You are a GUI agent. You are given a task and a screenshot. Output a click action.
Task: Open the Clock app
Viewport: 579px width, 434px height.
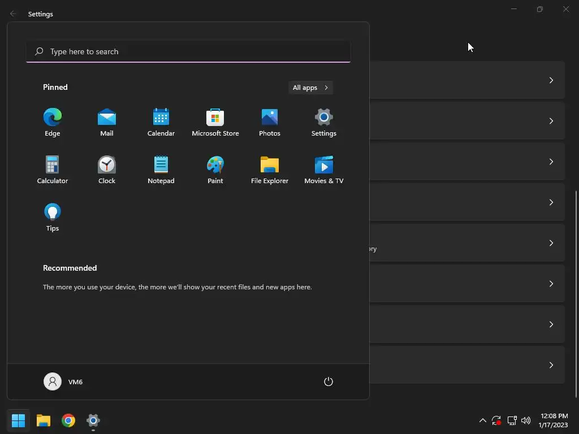tap(107, 170)
